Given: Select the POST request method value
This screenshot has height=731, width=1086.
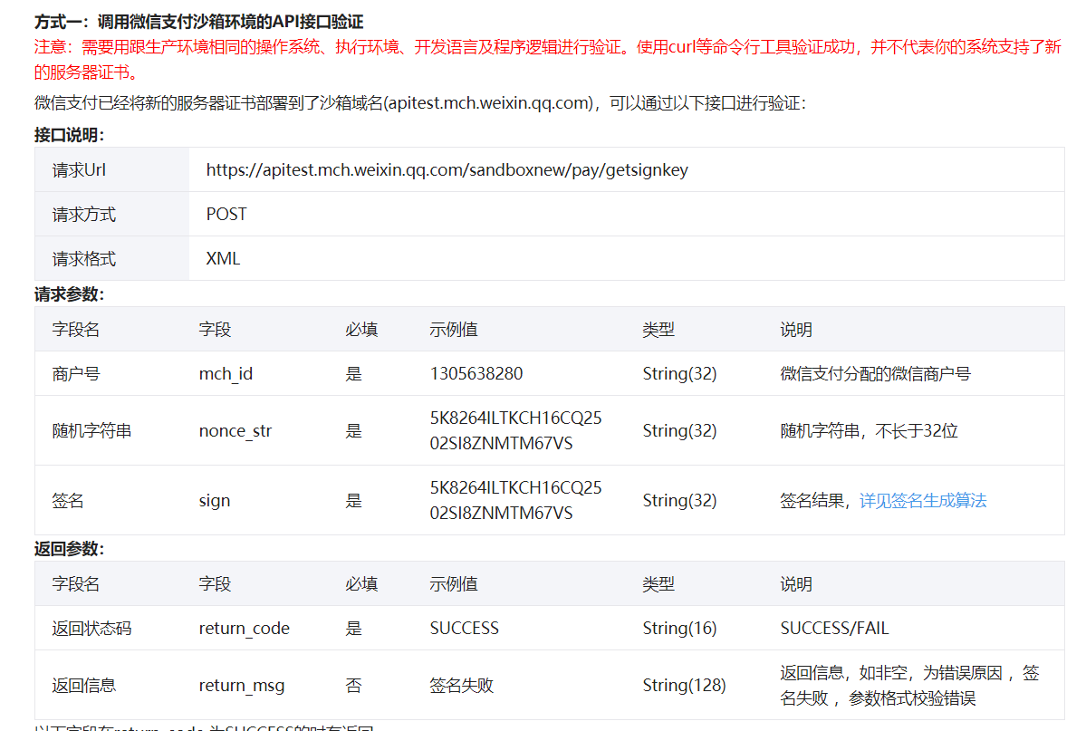Looking at the screenshot, I should click(226, 214).
